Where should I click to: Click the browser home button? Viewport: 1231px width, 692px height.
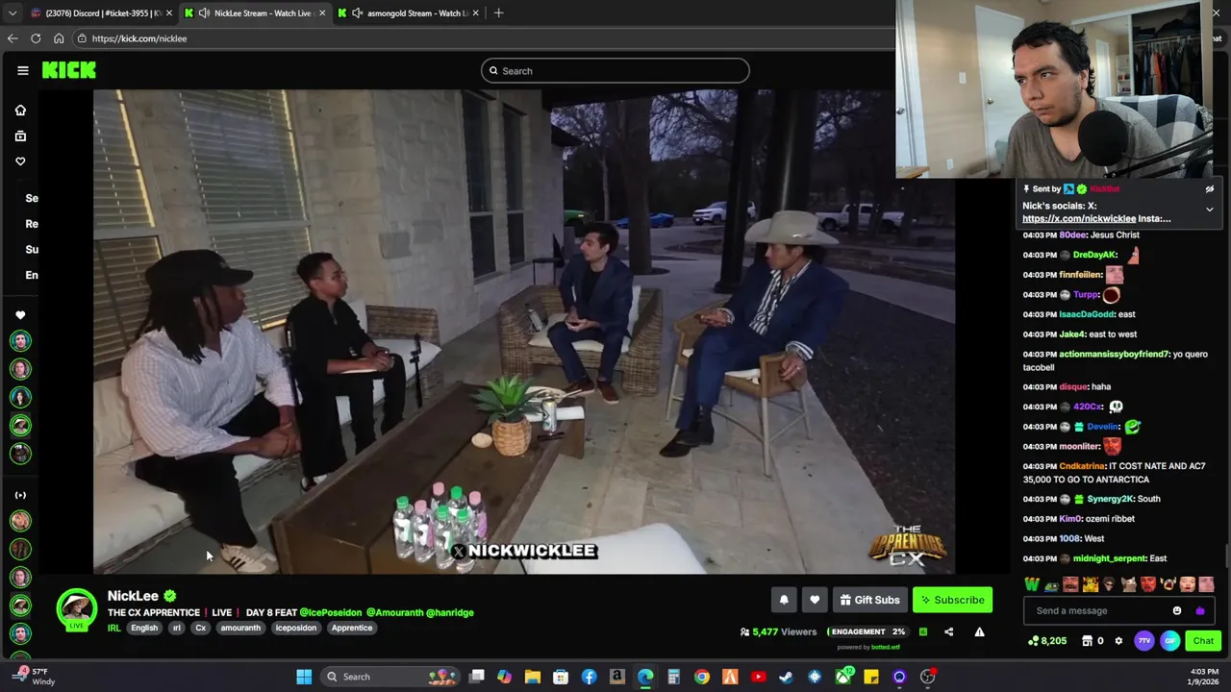click(59, 38)
